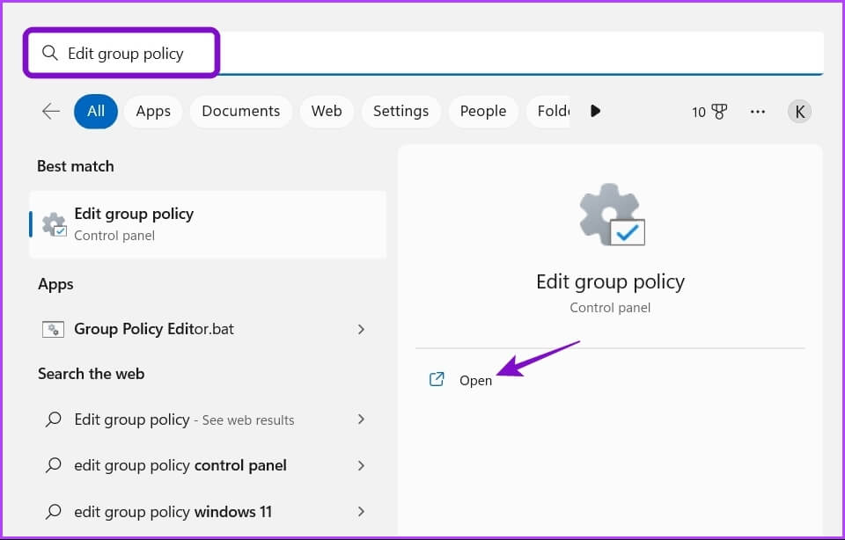Click the large Edit group policy icon in preview pane
The height and width of the screenshot is (540, 845).
pos(612,215)
